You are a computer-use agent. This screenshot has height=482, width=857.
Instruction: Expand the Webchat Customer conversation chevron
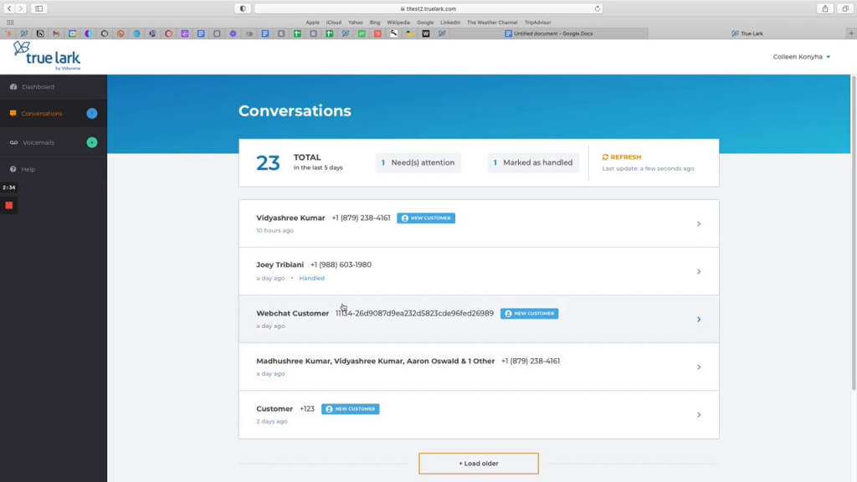(x=699, y=320)
